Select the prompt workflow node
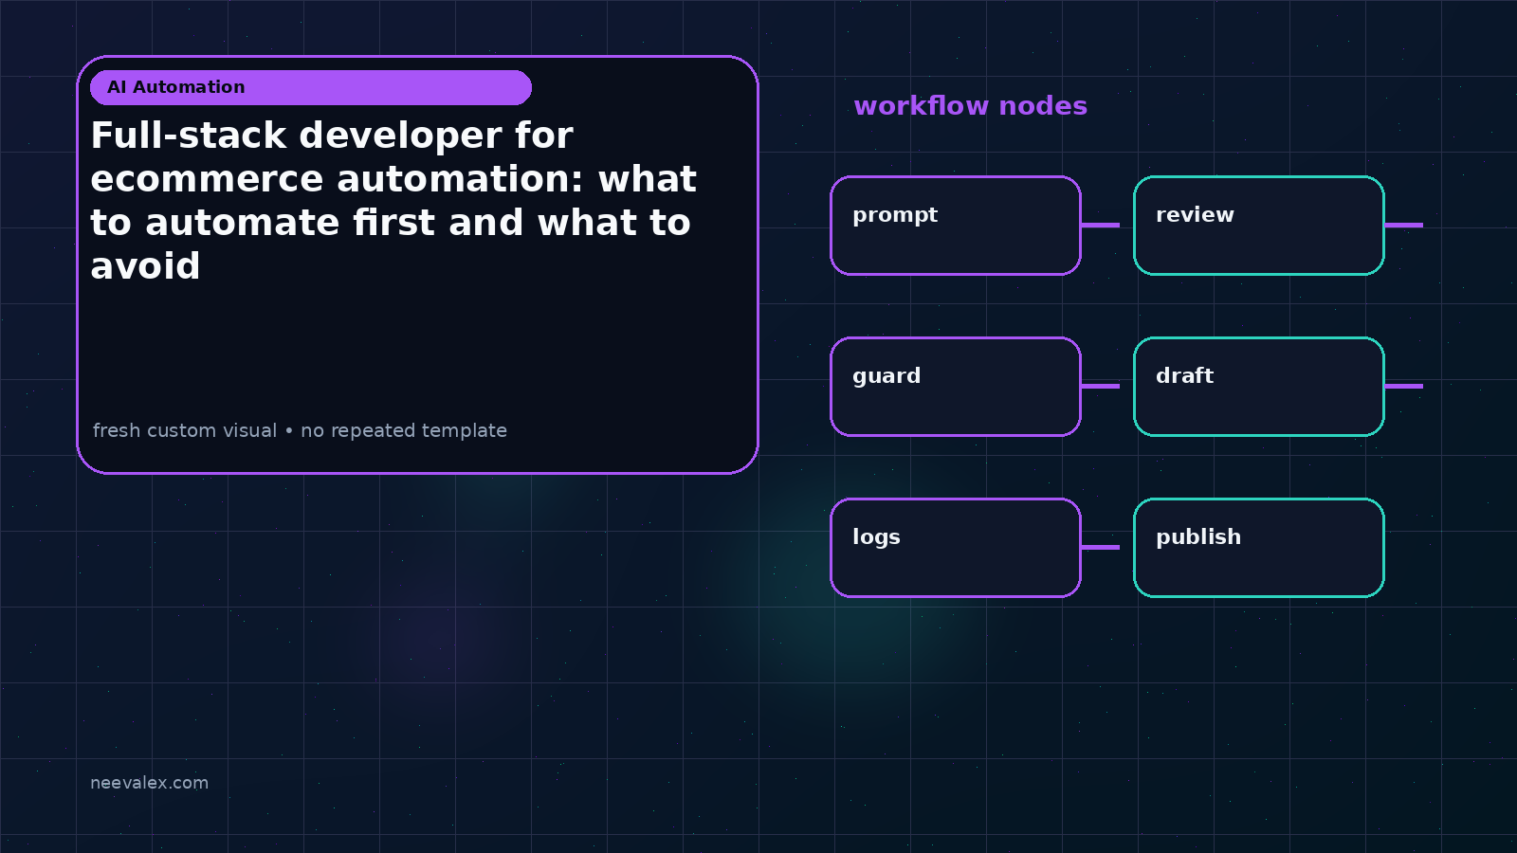 click(x=956, y=226)
